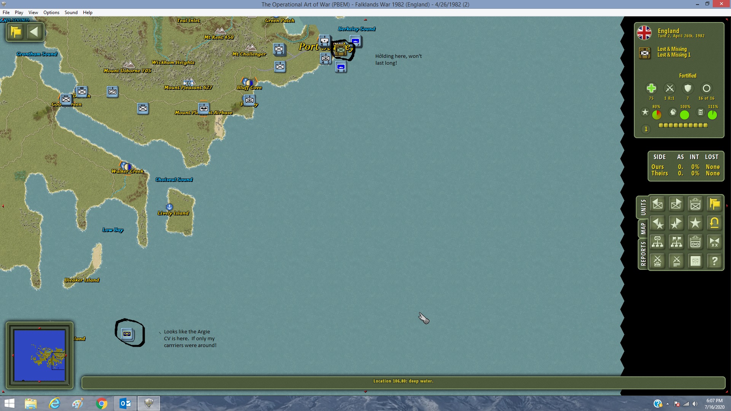Open the unit hierarchy tree icon
731x411 pixels.
click(x=658, y=242)
